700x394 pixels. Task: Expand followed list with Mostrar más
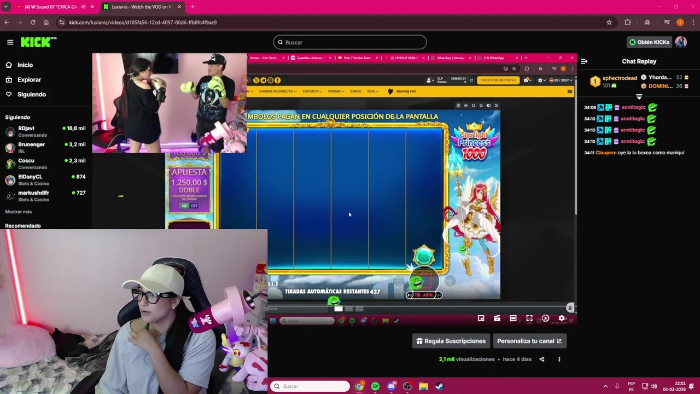19,212
